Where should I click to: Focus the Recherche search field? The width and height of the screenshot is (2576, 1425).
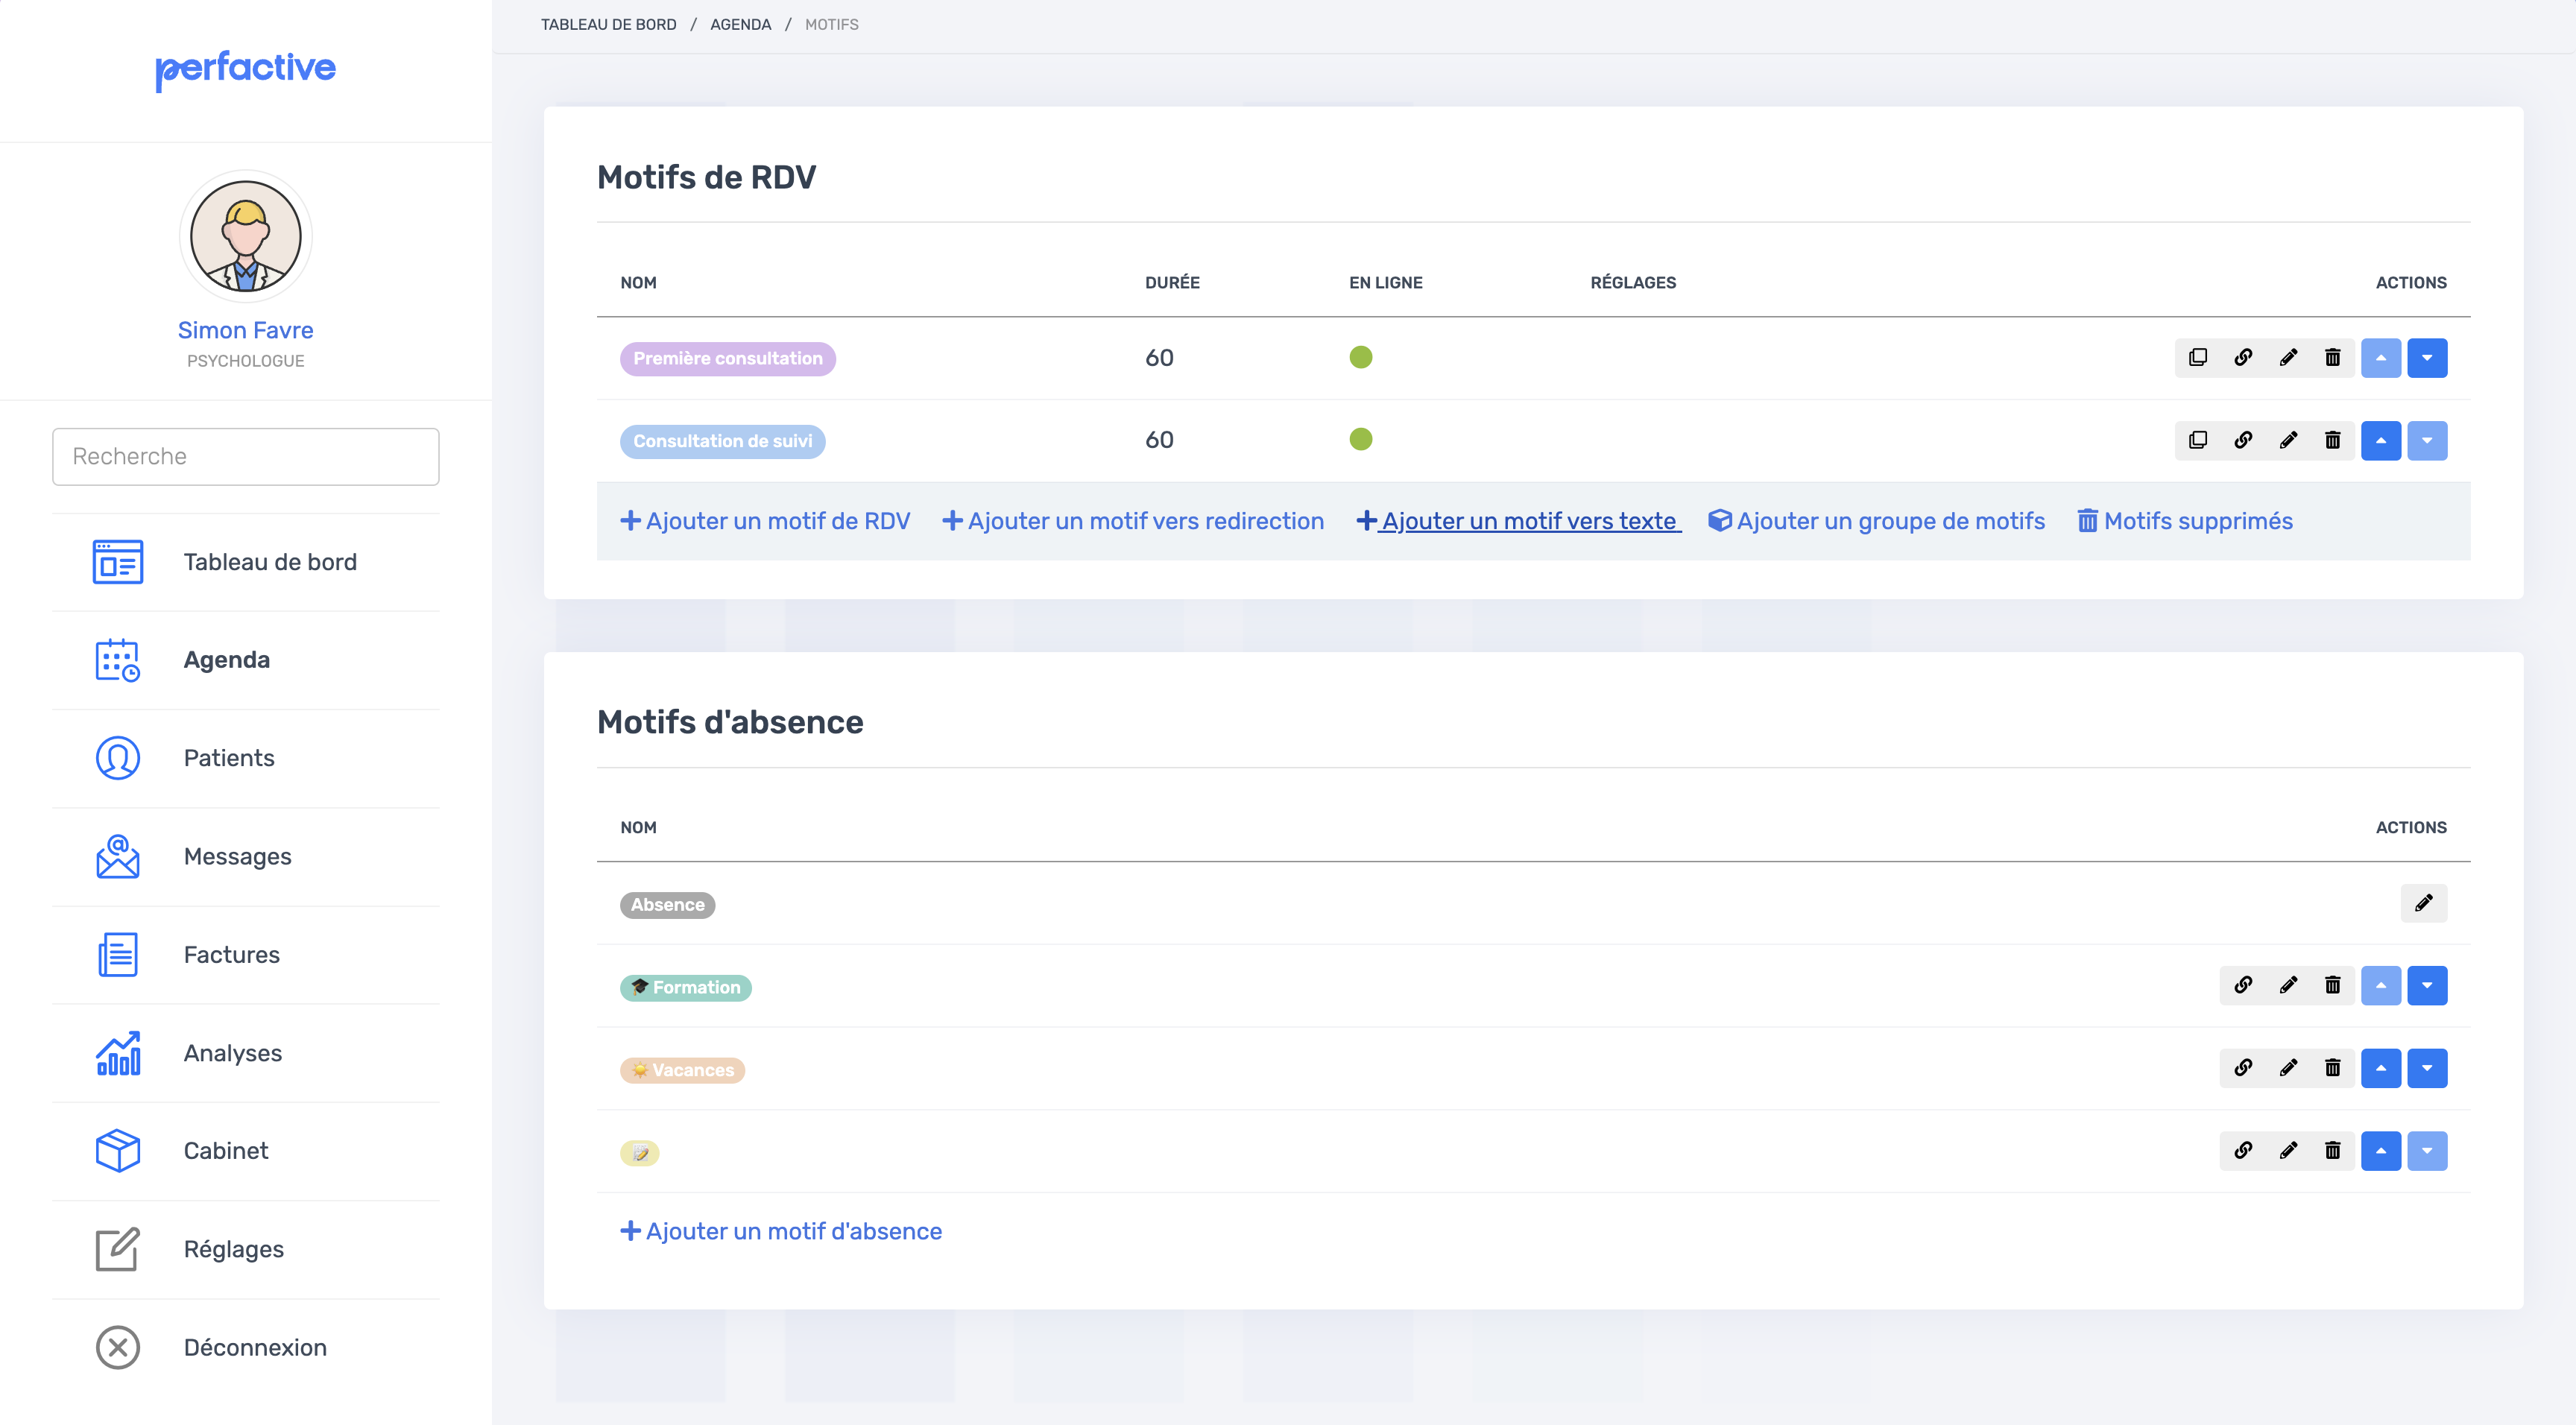pyautogui.click(x=246, y=457)
